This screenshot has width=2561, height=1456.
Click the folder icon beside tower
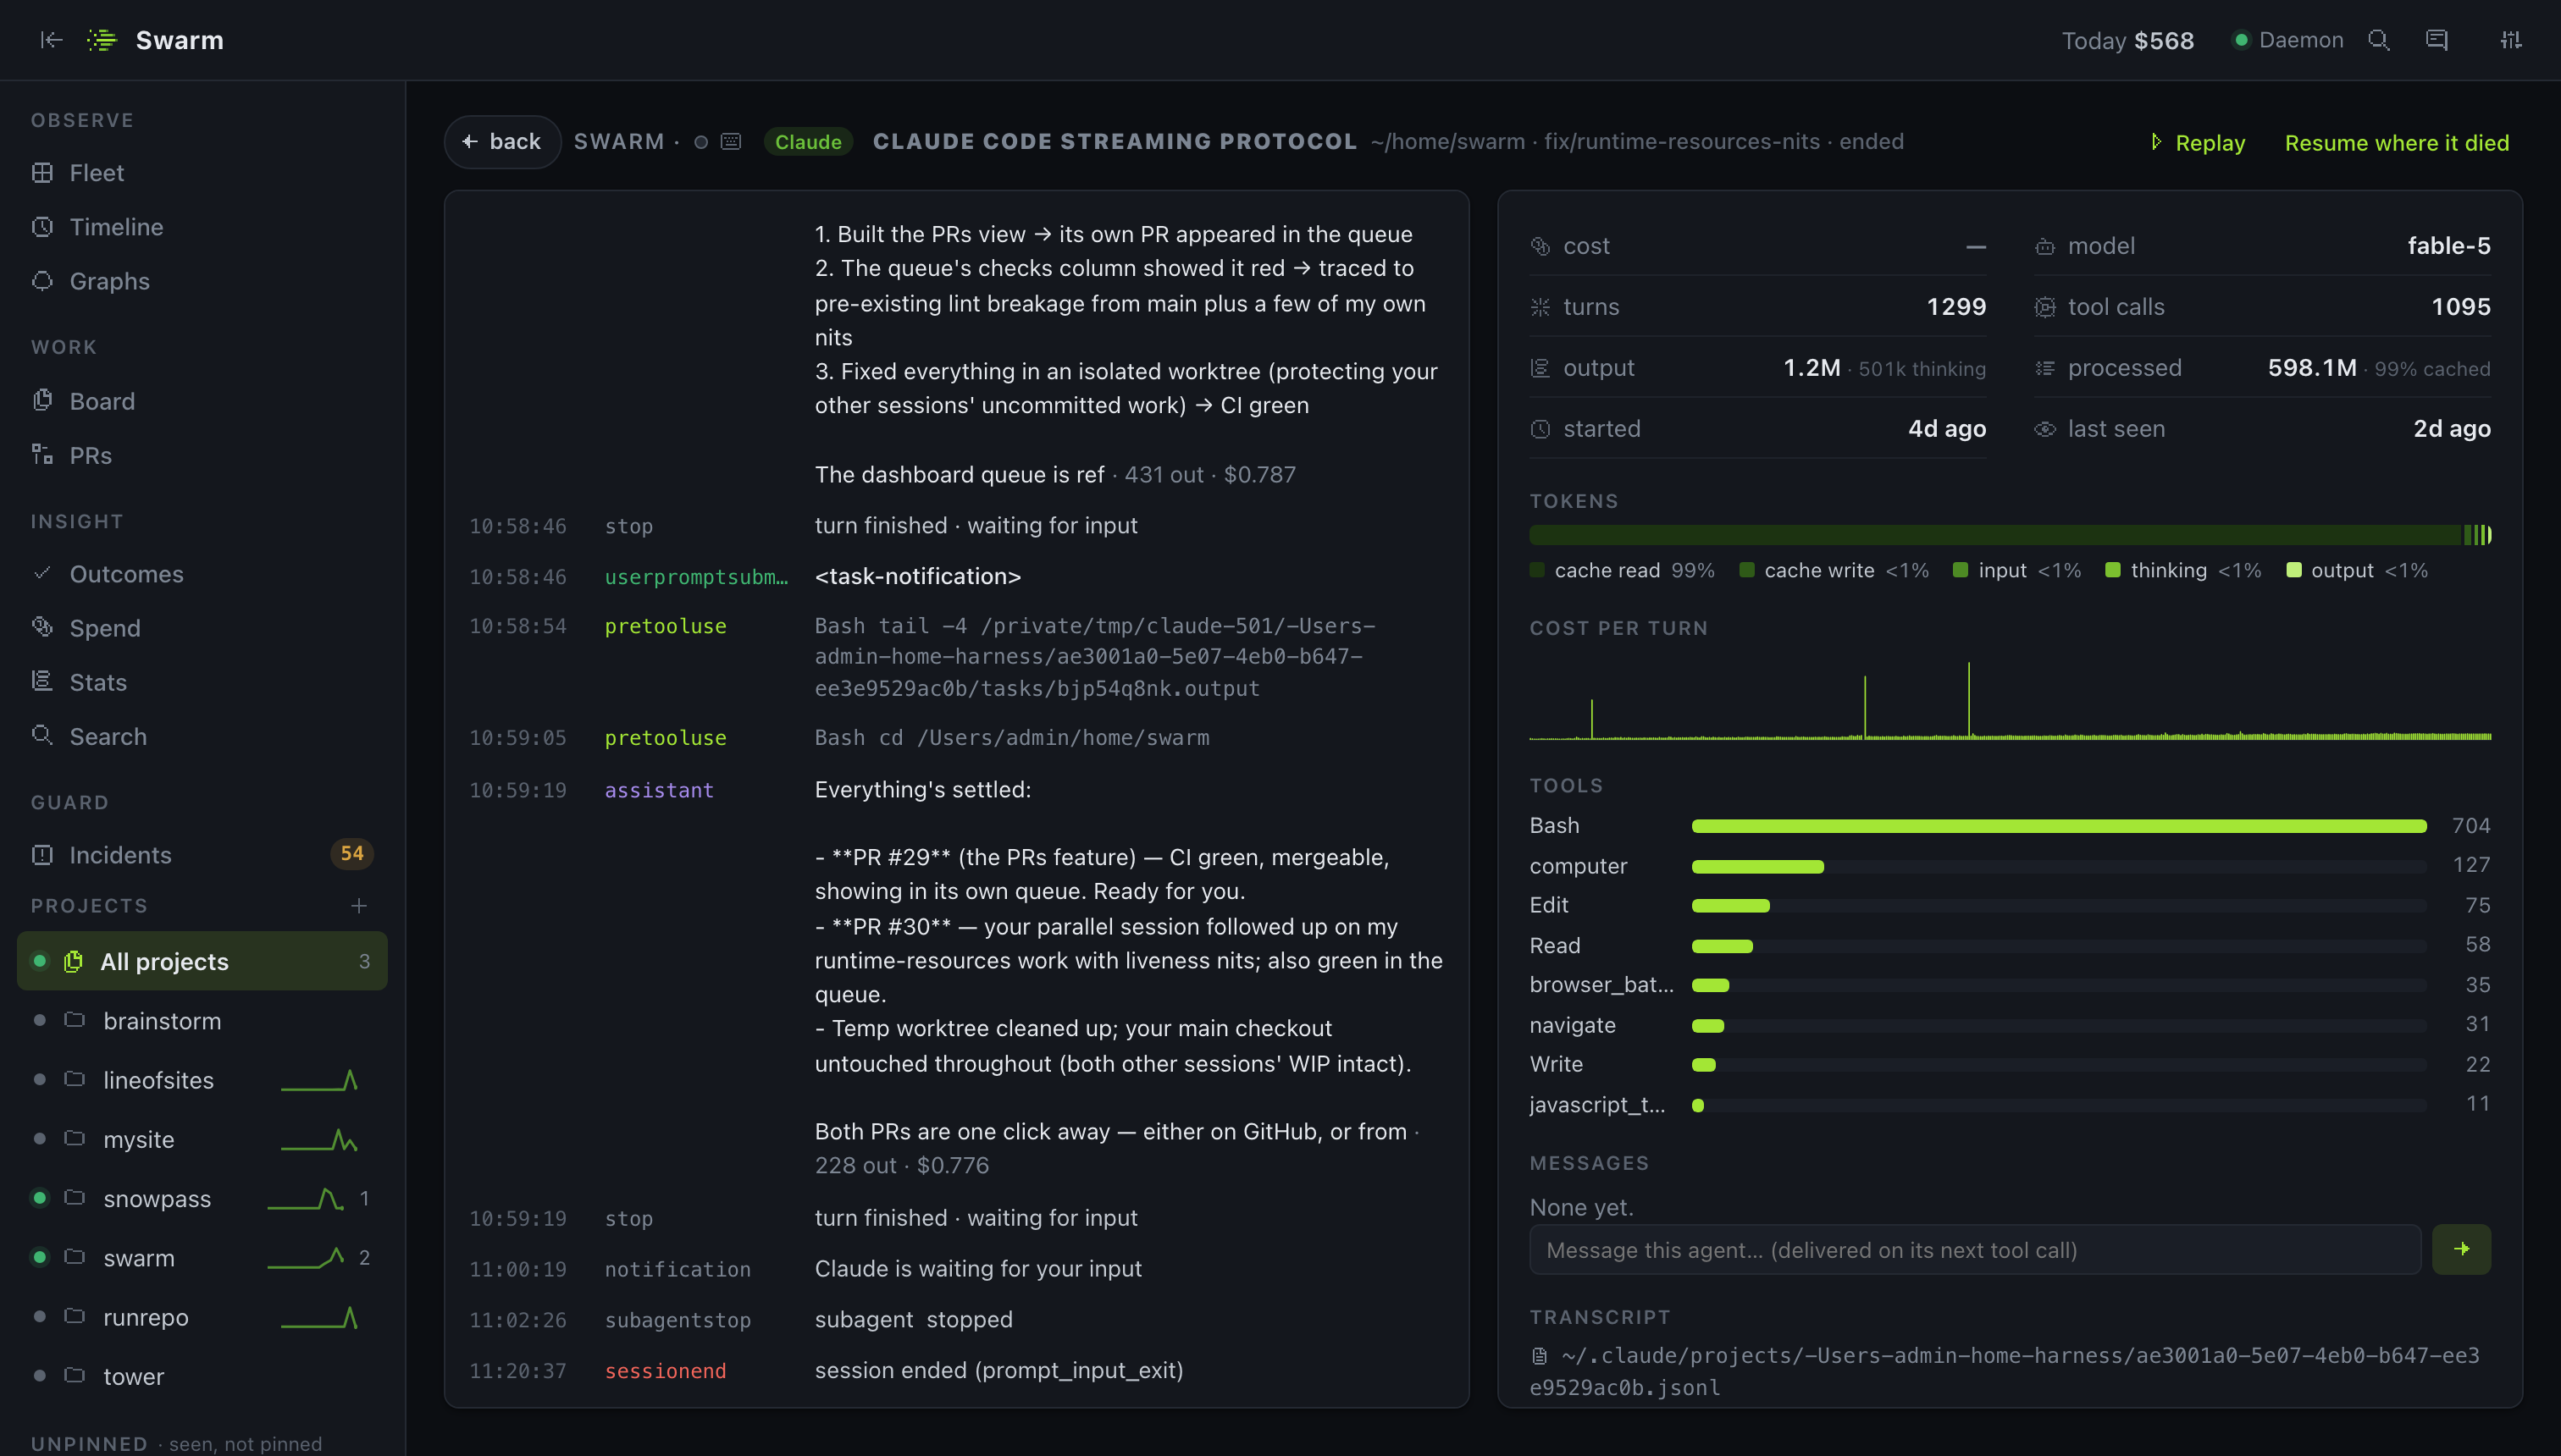[74, 1375]
